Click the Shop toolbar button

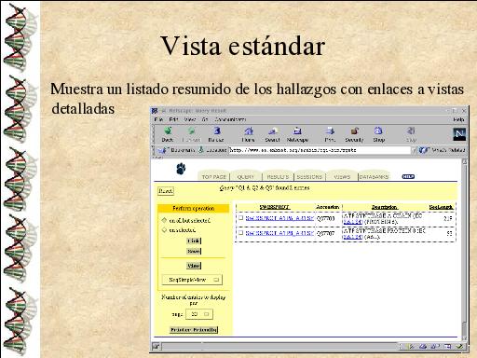click(x=378, y=134)
